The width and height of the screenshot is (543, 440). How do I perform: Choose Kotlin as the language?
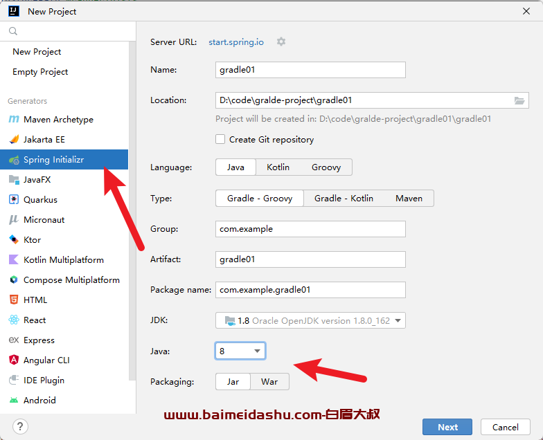click(x=278, y=167)
